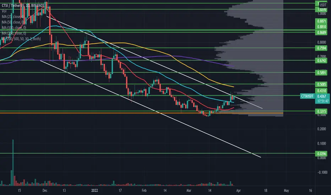Select the 0.4310 price level label
This screenshot has height=195, width=331.
pyautogui.click(x=321, y=91)
